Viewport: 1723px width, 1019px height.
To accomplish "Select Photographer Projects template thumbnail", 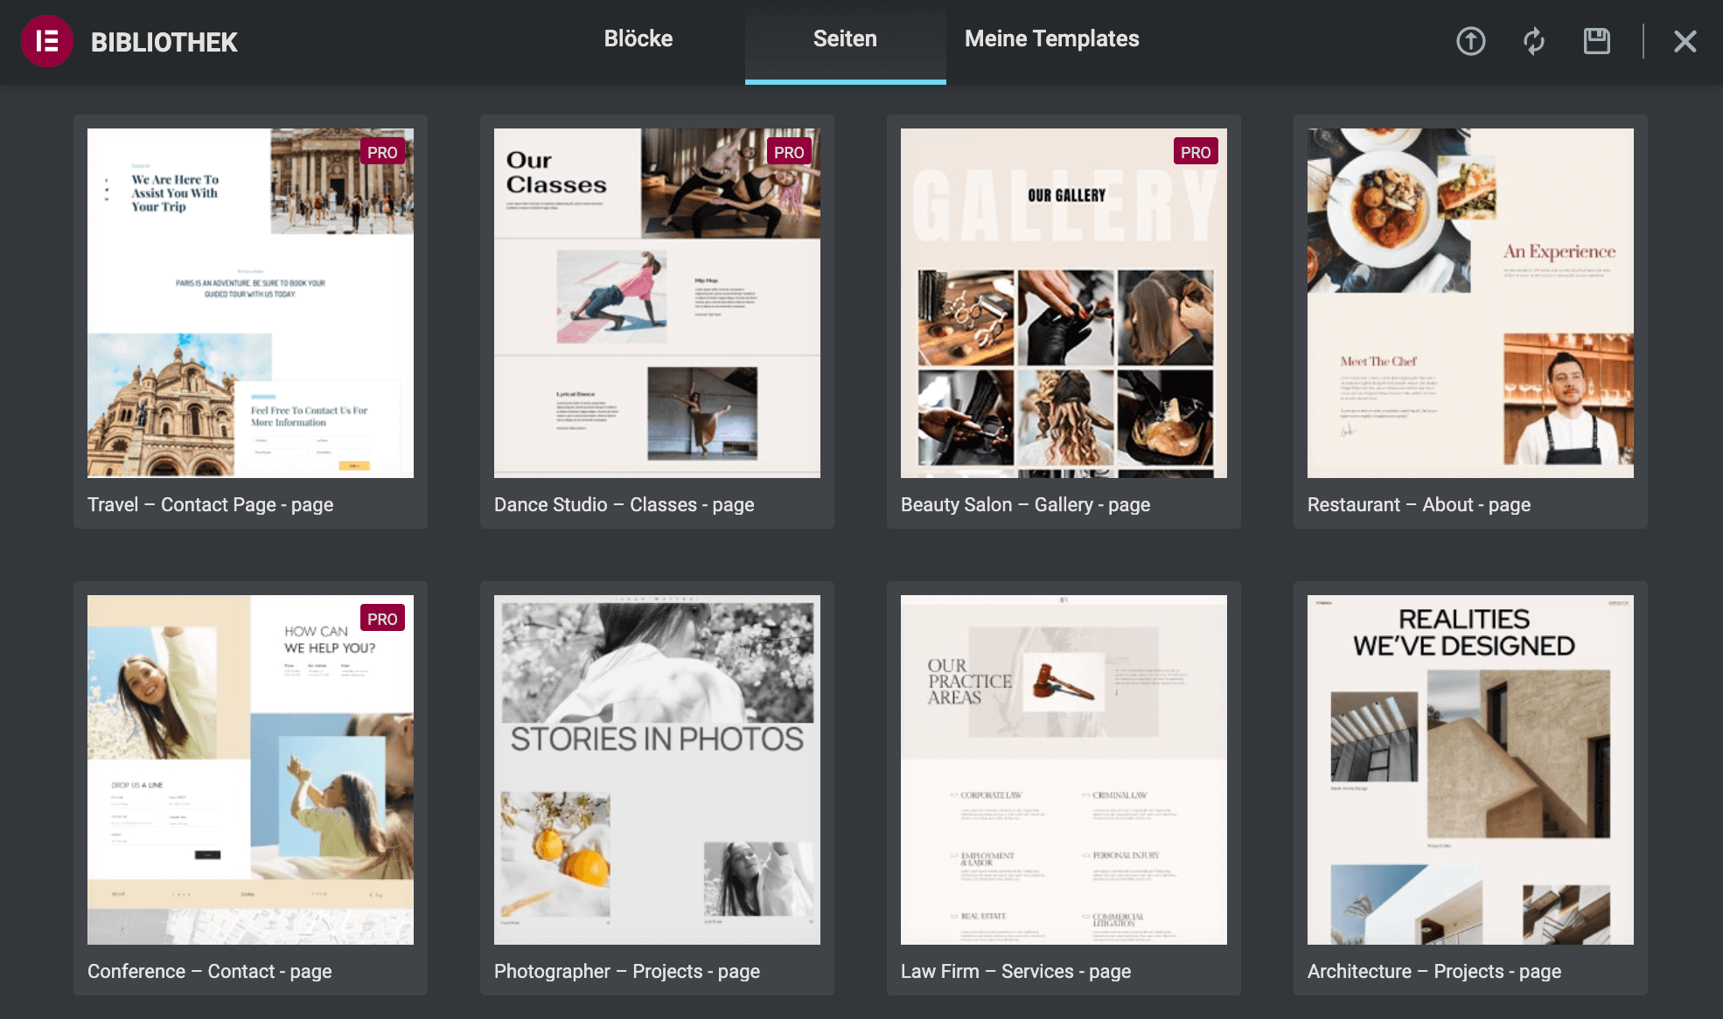I will point(656,769).
